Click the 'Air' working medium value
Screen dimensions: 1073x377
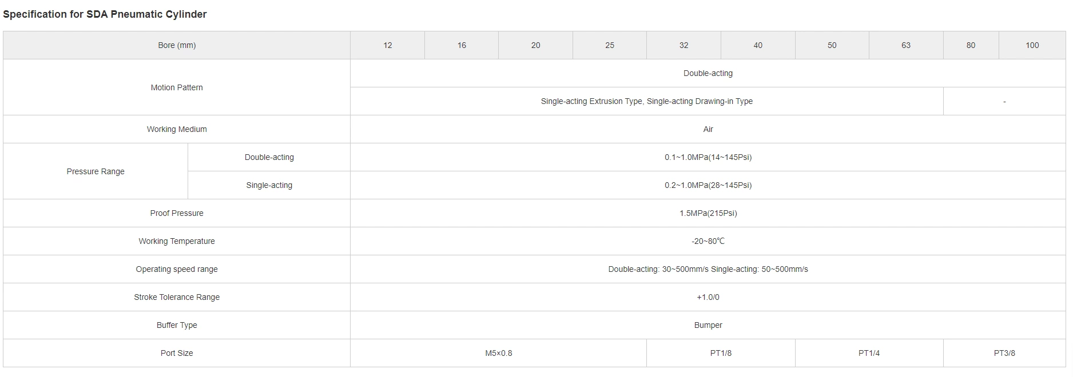pyautogui.click(x=708, y=129)
